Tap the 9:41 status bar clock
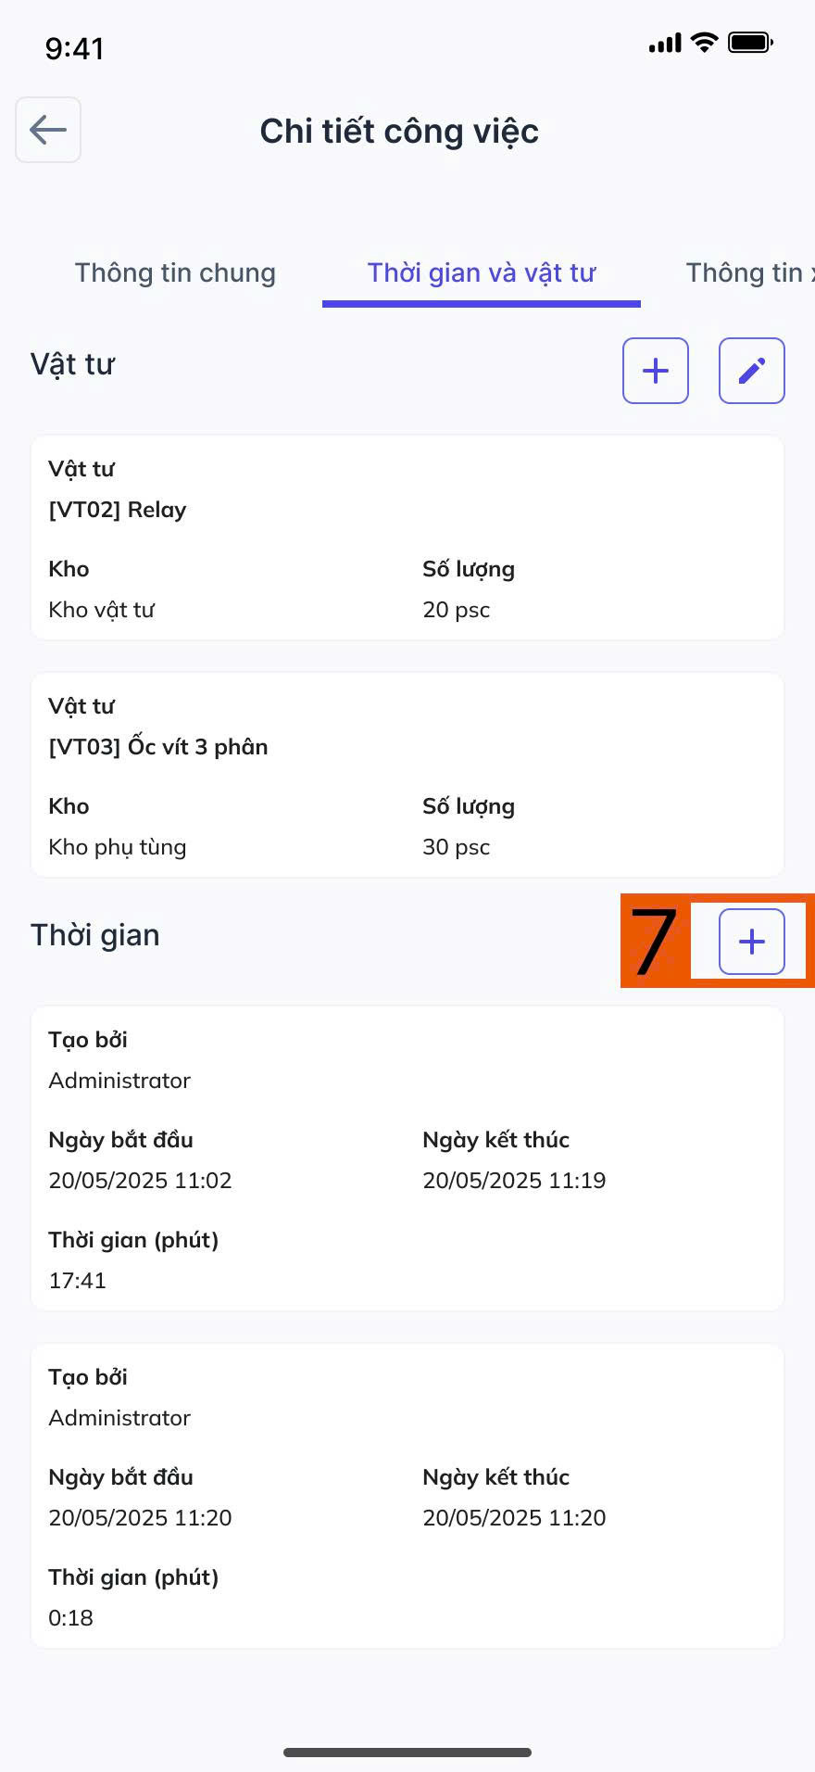 75,48
